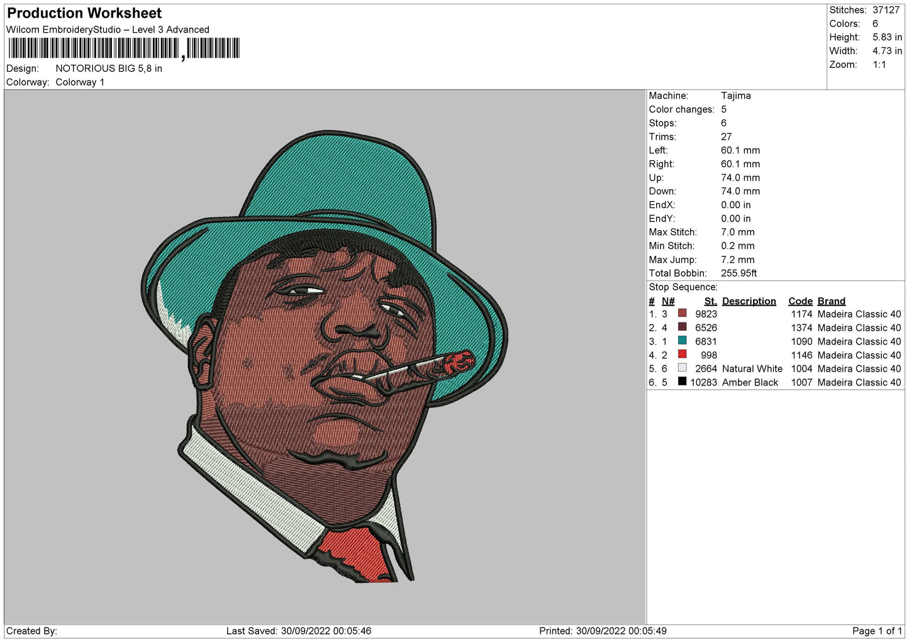The width and height of the screenshot is (909, 642).
Task: Click the 'Stop Sequence:' label
Action: pos(683,287)
